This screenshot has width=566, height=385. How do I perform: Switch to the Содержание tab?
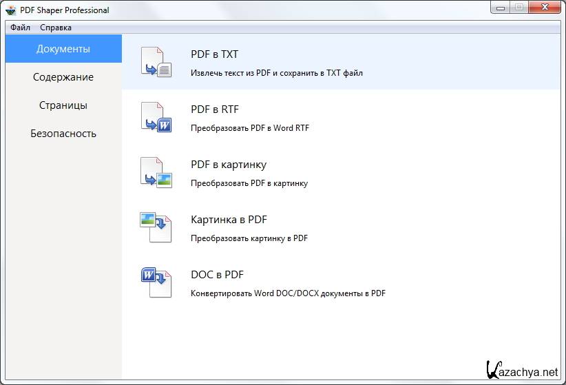(x=63, y=77)
